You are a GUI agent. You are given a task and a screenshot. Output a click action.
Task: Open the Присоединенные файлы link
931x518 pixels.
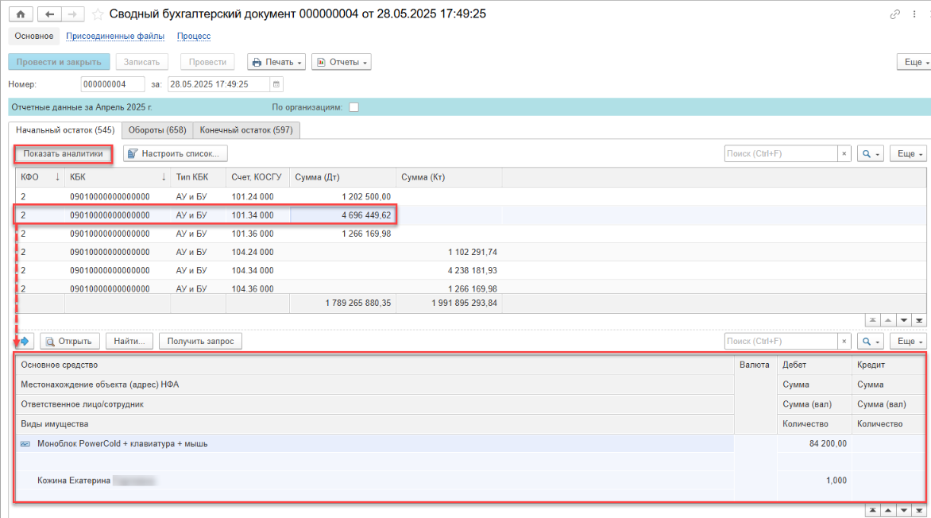coord(115,36)
